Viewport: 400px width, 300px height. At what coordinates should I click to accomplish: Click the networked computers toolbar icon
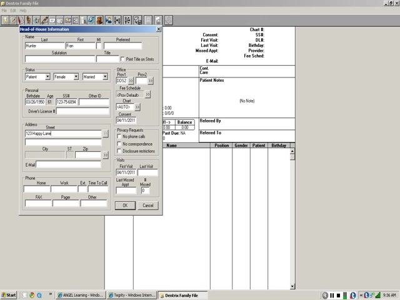coord(137,20)
